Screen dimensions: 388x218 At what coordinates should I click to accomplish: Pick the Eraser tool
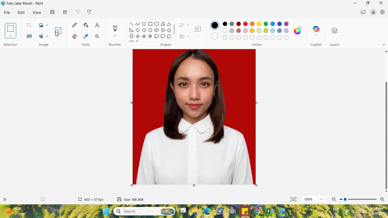click(x=74, y=36)
